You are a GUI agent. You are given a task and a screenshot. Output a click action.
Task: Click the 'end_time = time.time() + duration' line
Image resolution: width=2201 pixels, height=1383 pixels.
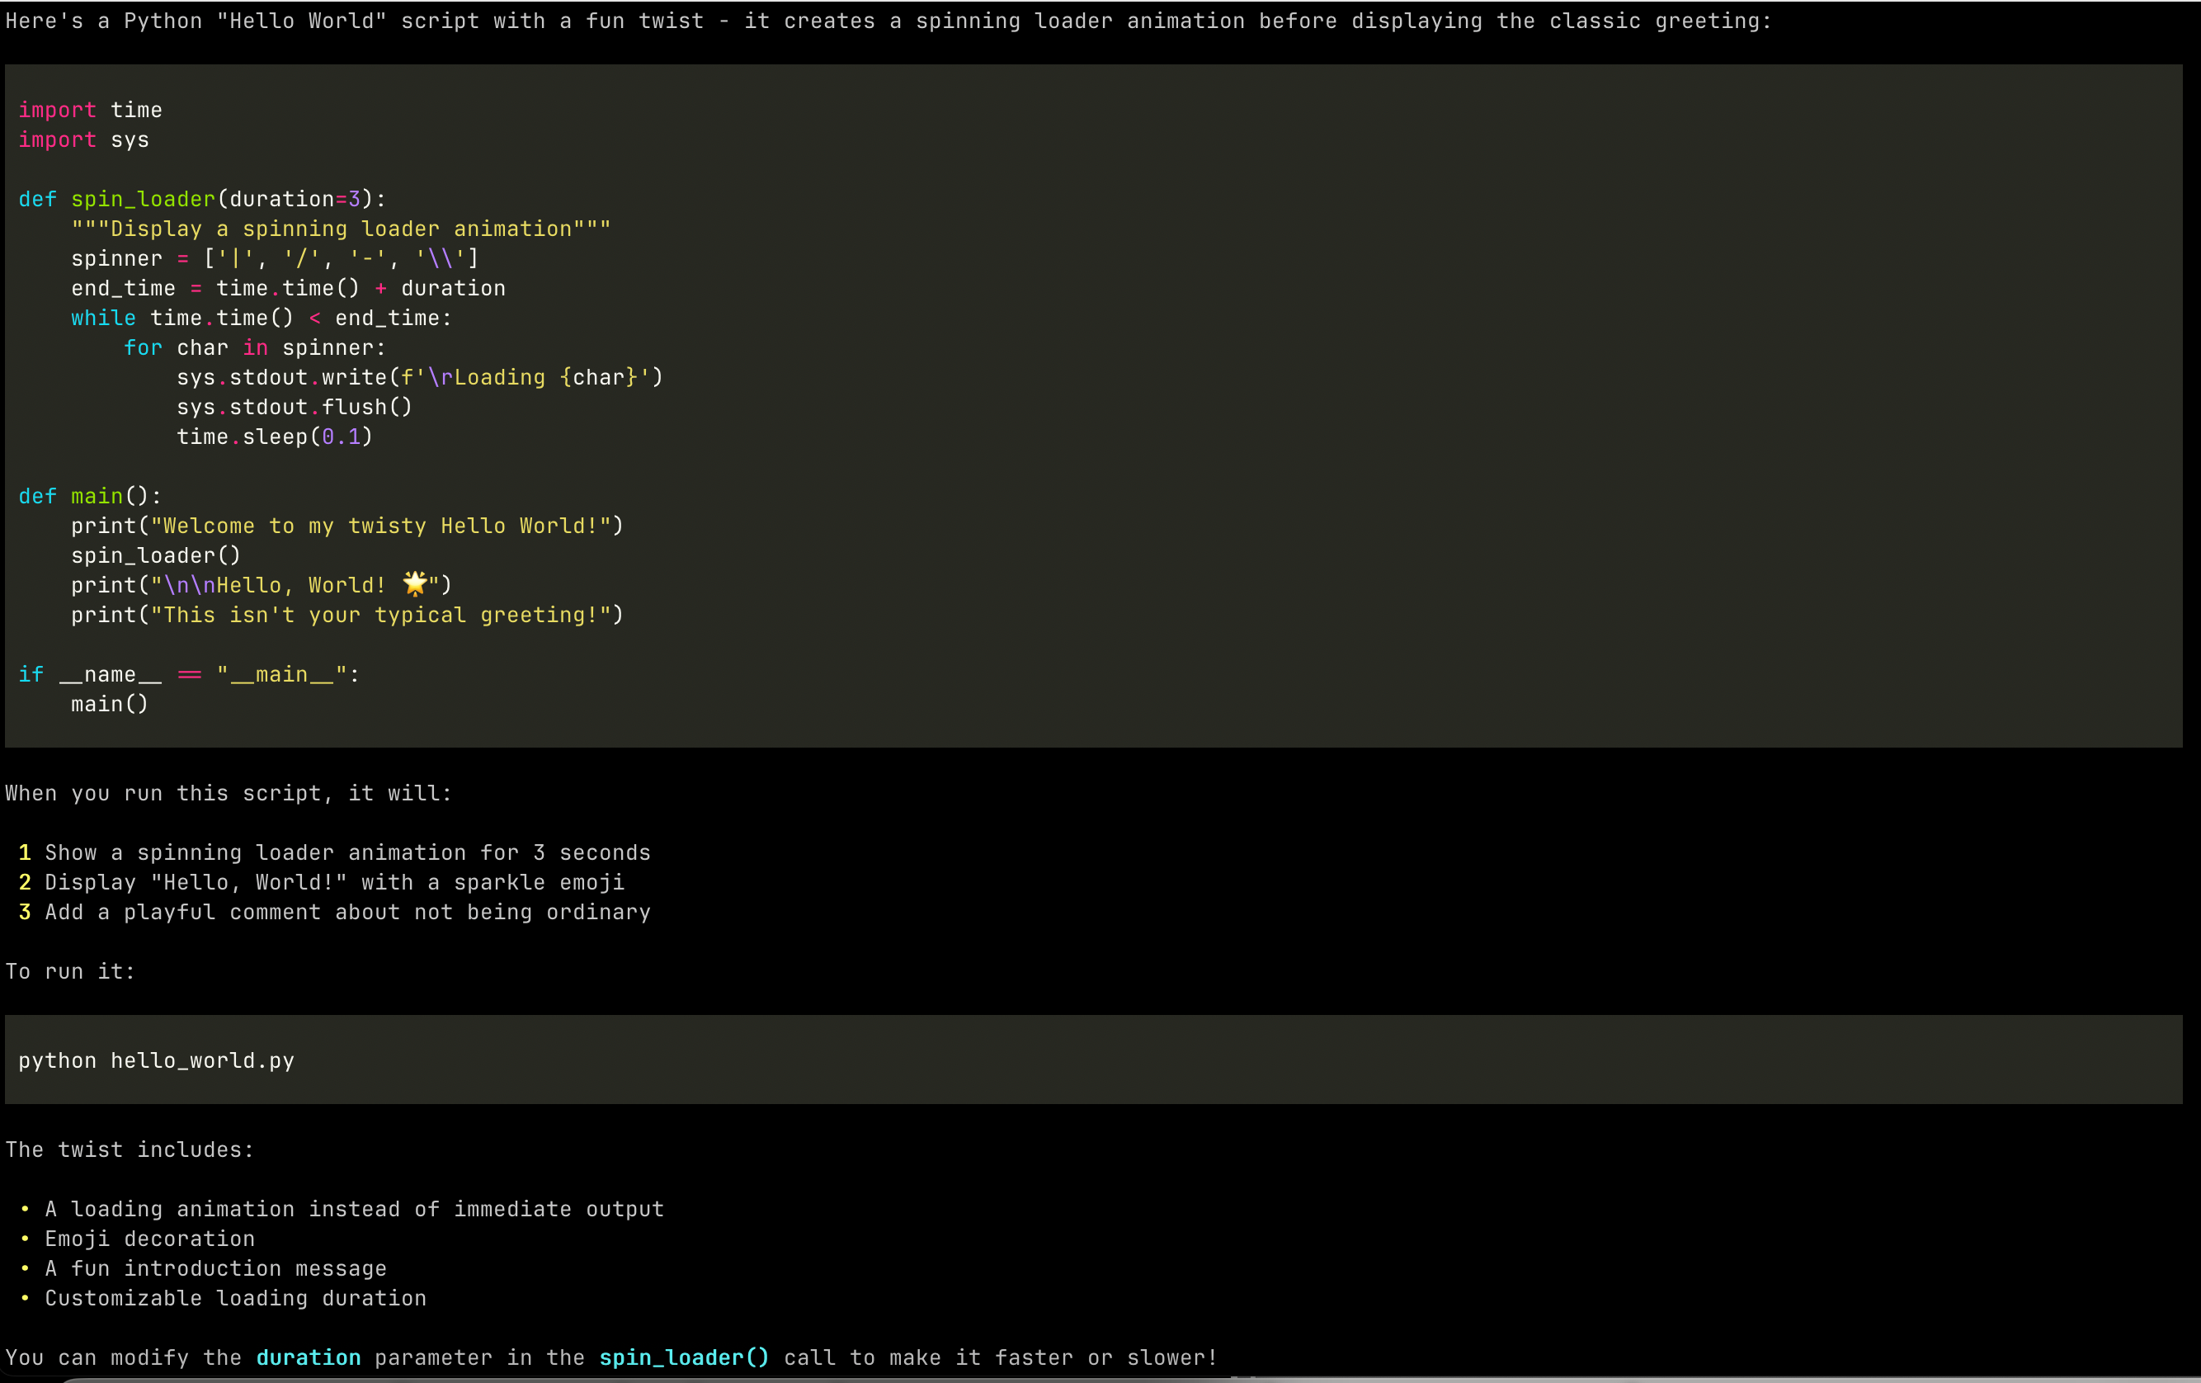(x=288, y=288)
